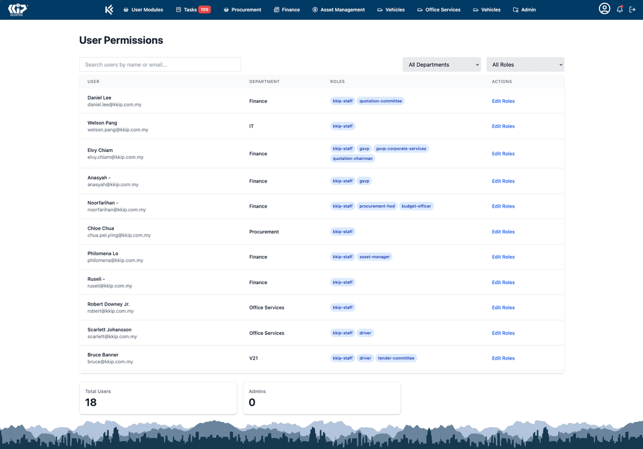Click Edit Roles for Elvy Chiam
Viewport: 643px width, 449px height.
tap(503, 154)
